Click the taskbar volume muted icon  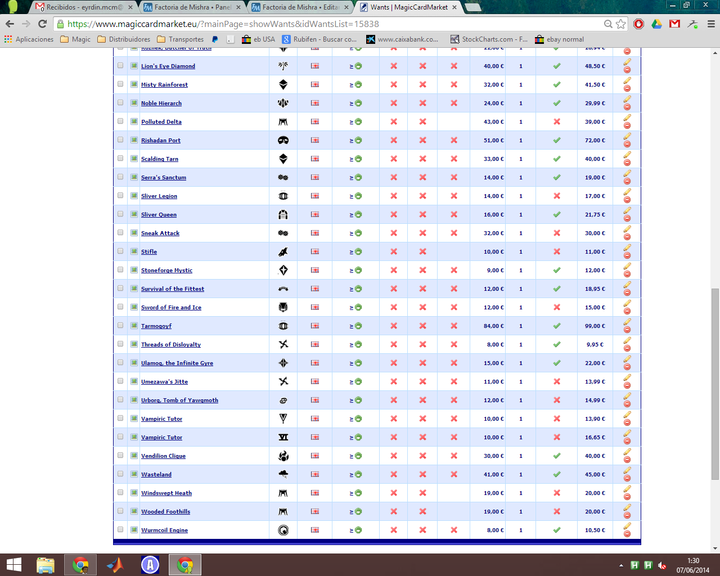point(662,565)
